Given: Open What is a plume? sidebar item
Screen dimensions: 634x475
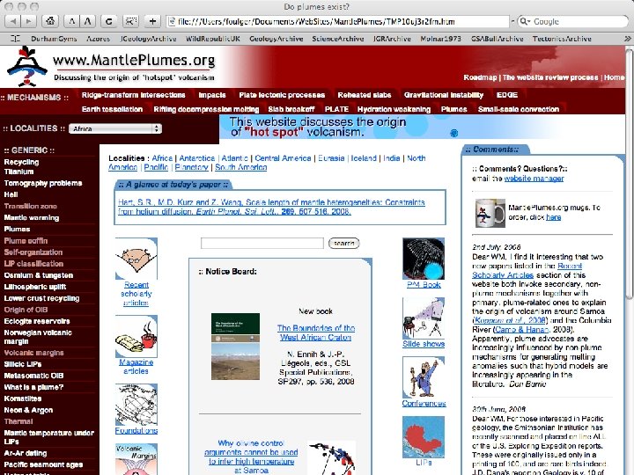Looking at the screenshot, I should [x=33, y=387].
